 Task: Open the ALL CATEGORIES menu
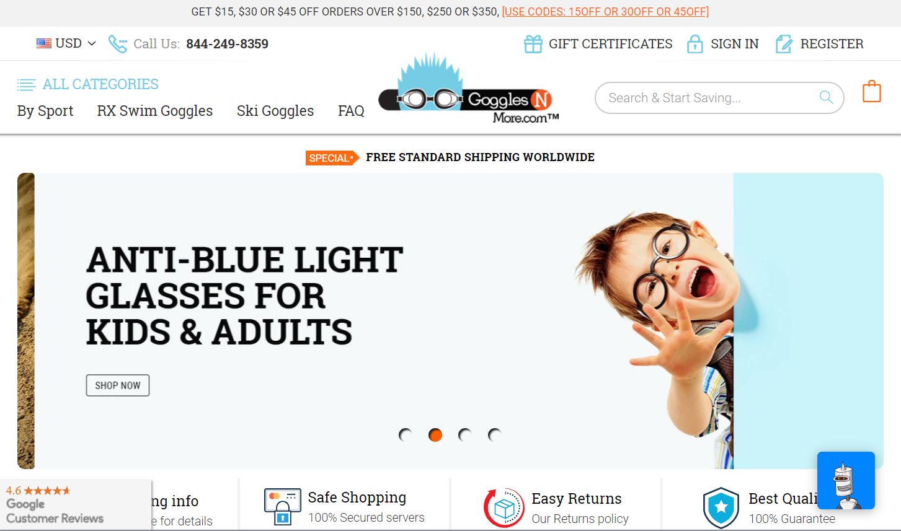point(87,84)
